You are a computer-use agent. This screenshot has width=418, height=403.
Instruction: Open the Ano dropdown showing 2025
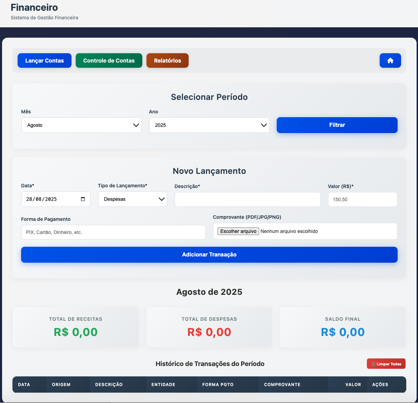[x=209, y=125]
